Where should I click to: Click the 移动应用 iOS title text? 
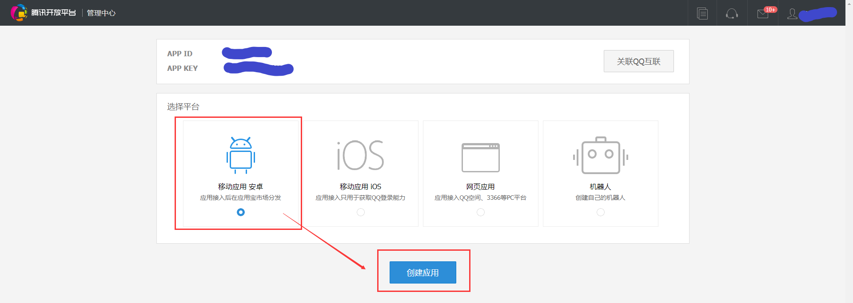(360, 187)
